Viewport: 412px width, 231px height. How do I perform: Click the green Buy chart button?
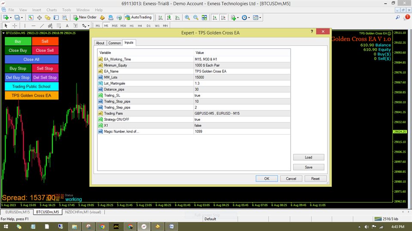[18, 41]
